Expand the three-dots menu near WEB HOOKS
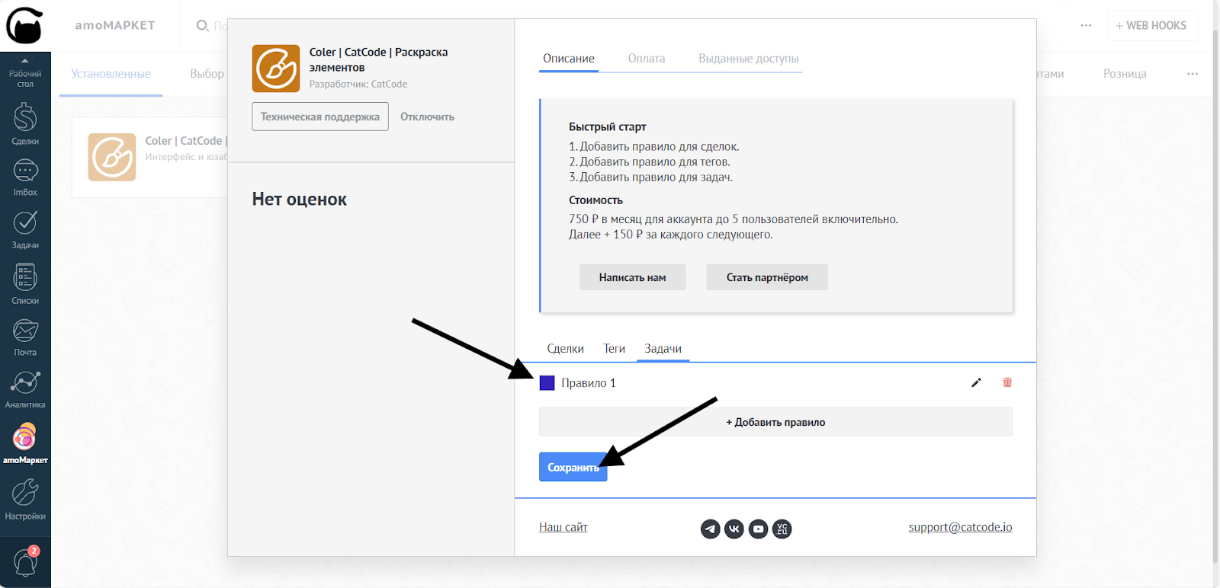The image size is (1220, 588). coord(1086,26)
